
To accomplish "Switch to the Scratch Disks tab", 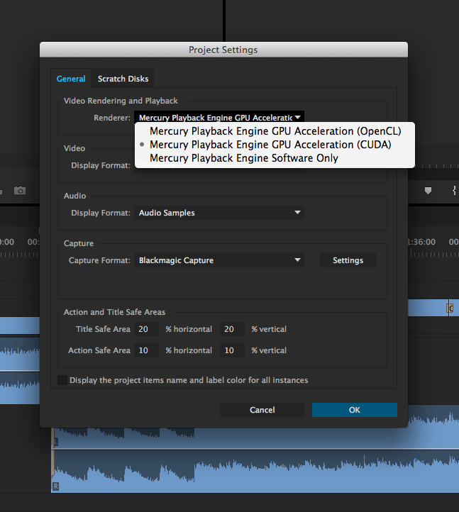I will [123, 79].
